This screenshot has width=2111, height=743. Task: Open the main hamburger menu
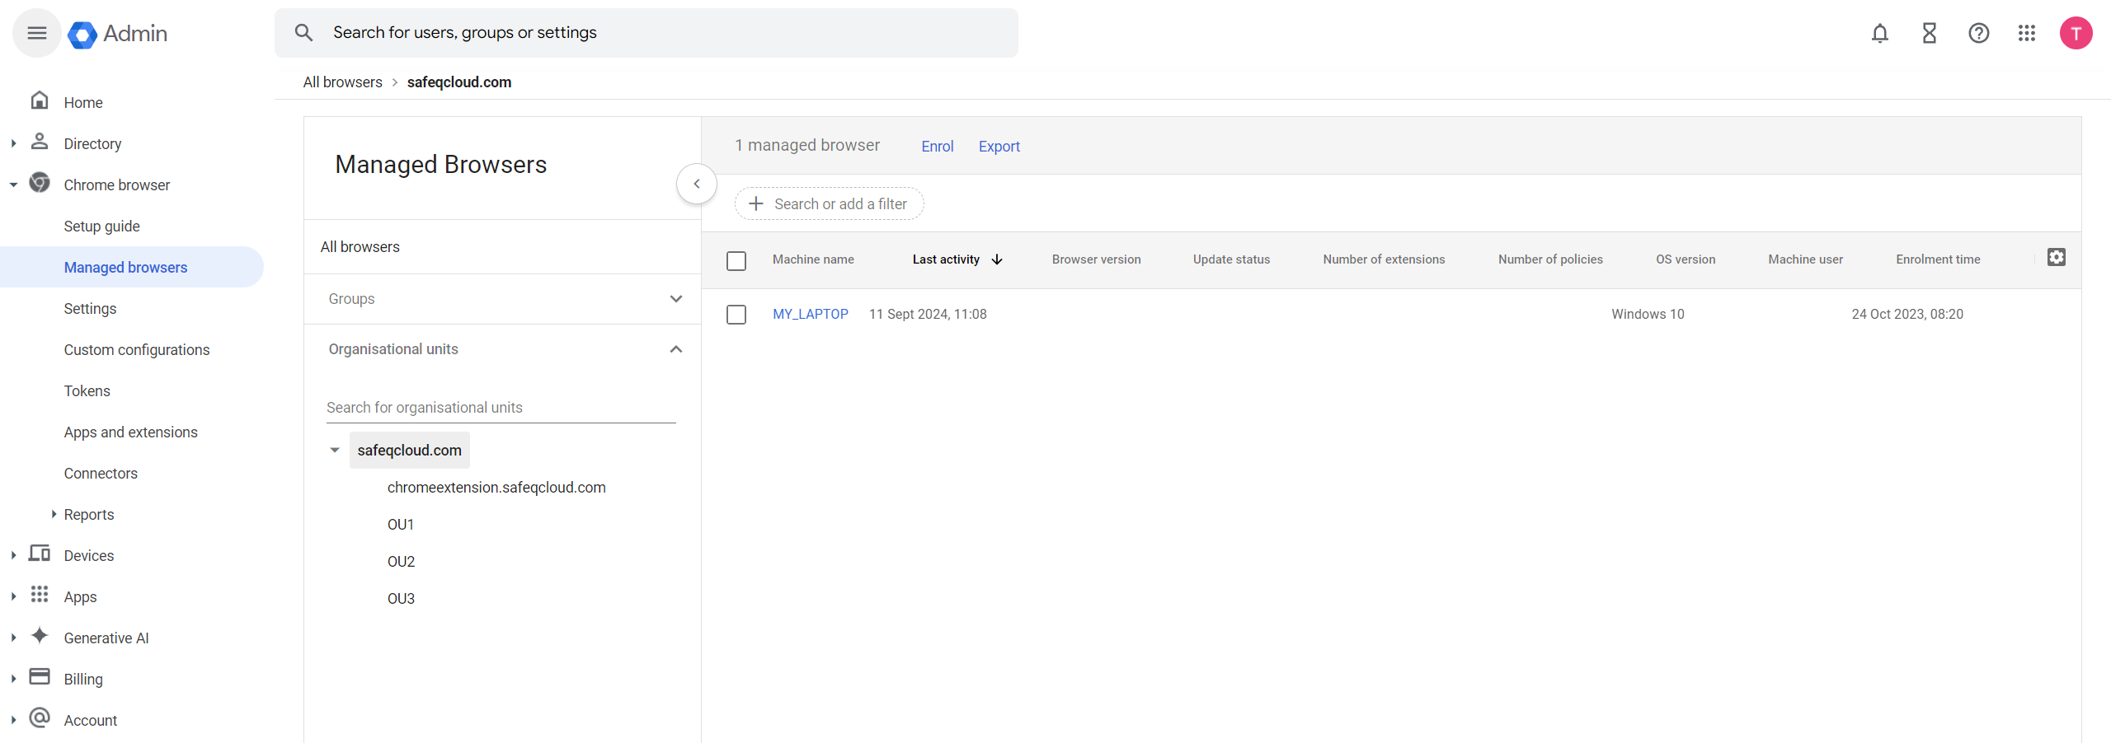tap(36, 33)
